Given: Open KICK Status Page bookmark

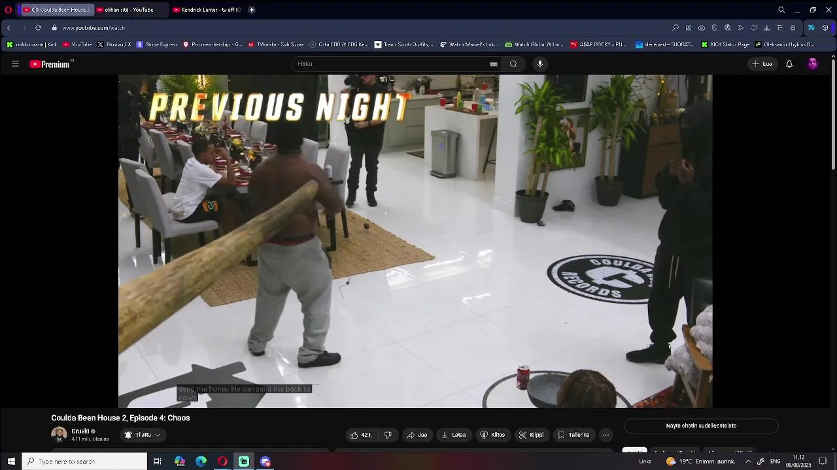Looking at the screenshot, I should pyautogui.click(x=725, y=45).
